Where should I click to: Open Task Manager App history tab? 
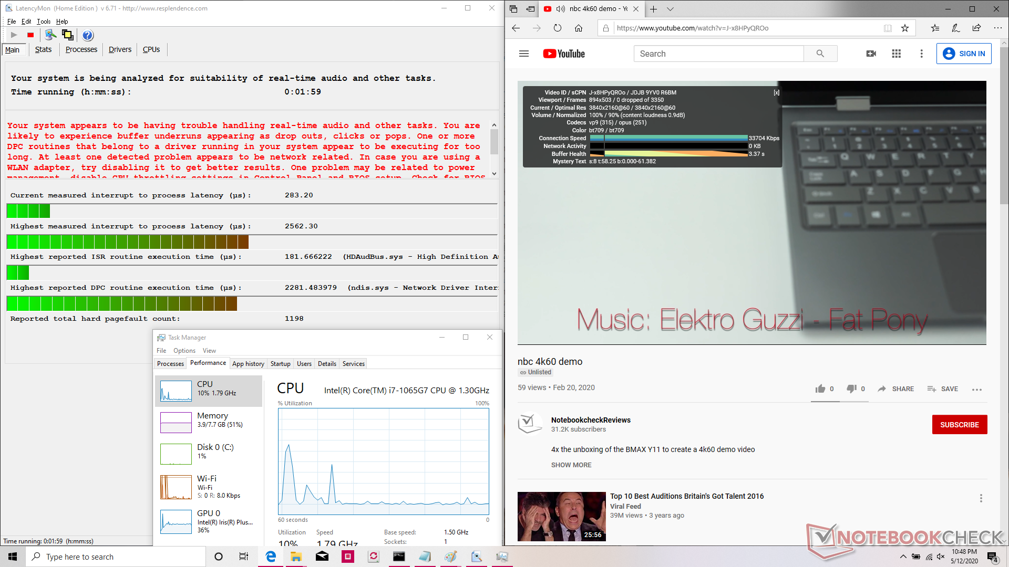(248, 364)
